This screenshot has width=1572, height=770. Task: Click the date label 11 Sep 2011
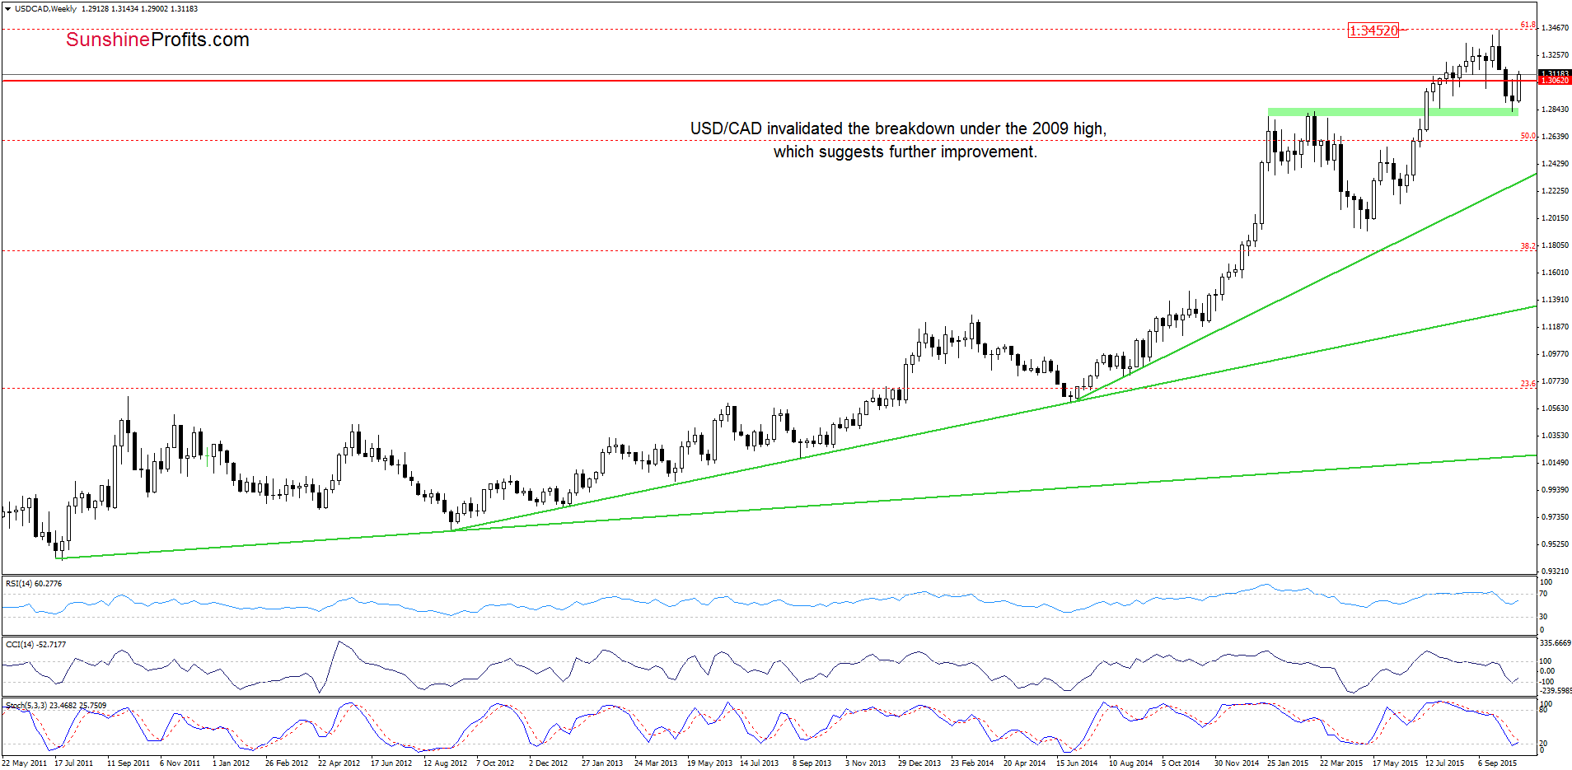pyautogui.click(x=129, y=763)
